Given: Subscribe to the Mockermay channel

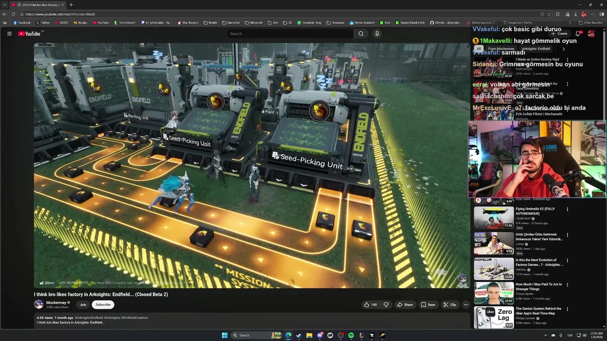Looking at the screenshot, I should [103, 305].
